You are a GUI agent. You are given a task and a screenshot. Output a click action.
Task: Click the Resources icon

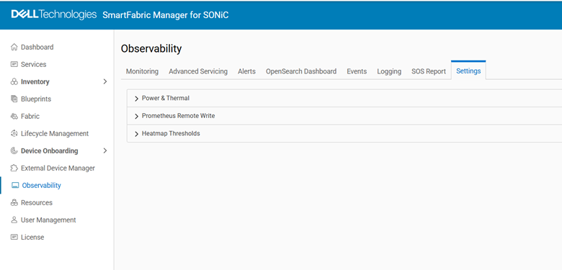(x=14, y=202)
